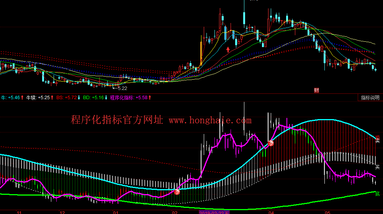383x214 pixels.
Task: Click the red 财 finance marker icon
Action: 316,90
